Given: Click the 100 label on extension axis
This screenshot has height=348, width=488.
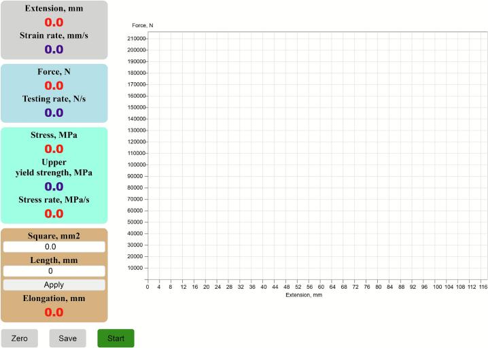Looking at the screenshot, I should 437,287.
